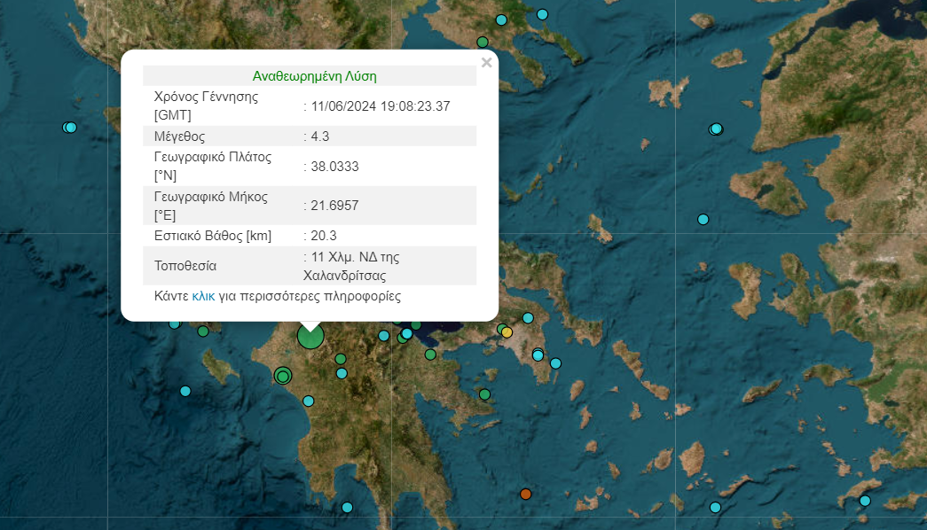
Task: Click the green marker on the Argolid peninsula
Action: pyautogui.click(x=484, y=394)
